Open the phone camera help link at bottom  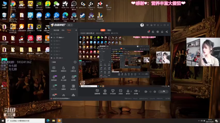tap(61, 98)
